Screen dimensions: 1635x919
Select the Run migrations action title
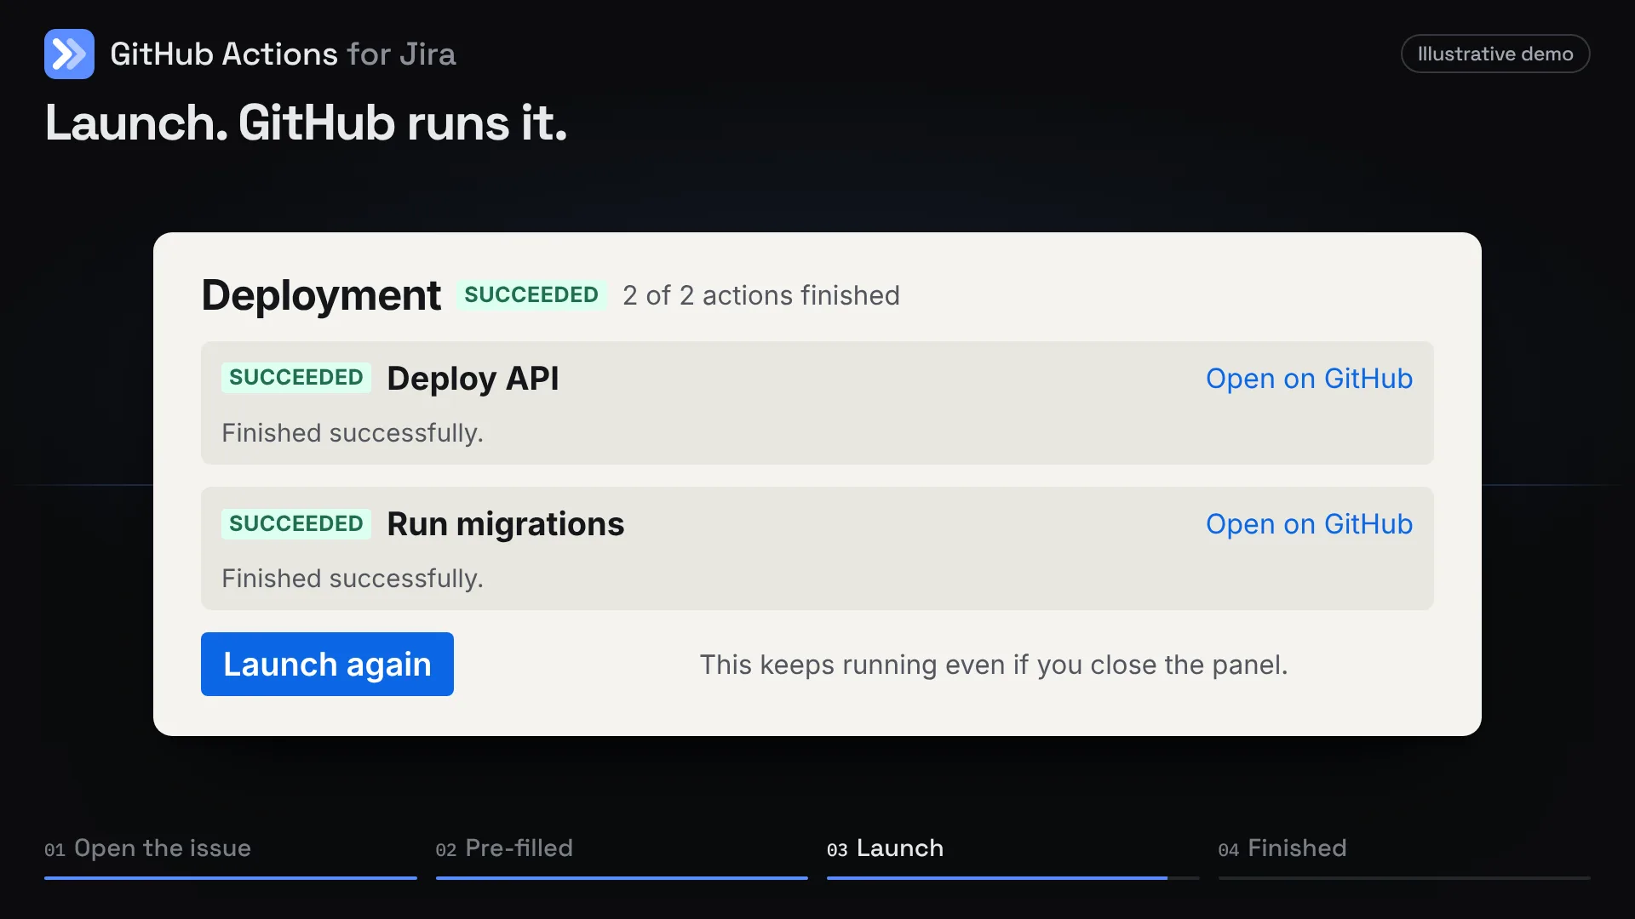pyautogui.click(x=506, y=524)
